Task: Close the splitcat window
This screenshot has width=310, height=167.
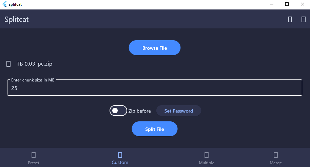Action: tap(303, 4)
